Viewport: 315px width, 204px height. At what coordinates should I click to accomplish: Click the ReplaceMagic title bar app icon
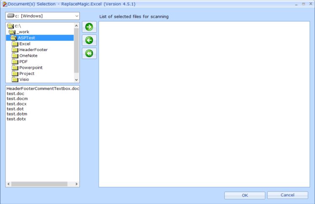pos(5,4)
